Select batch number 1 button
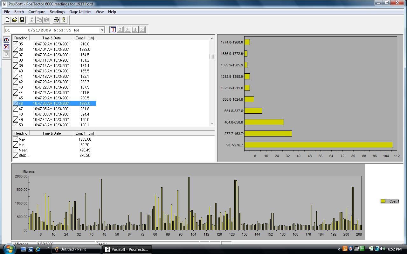Screen dimensions: 407x254 113,30
